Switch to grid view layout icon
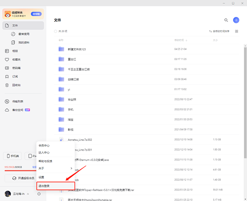The height and width of the screenshot is (201, 247). click(236, 31)
